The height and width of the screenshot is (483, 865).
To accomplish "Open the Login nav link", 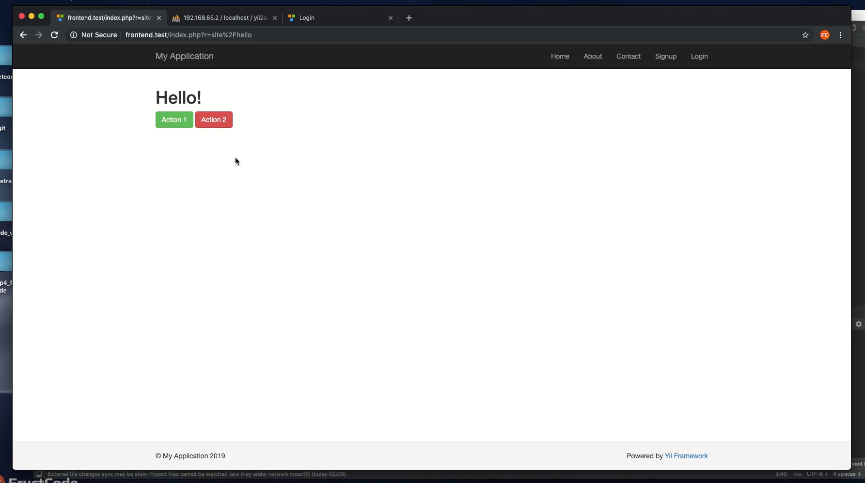I will click(699, 56).
